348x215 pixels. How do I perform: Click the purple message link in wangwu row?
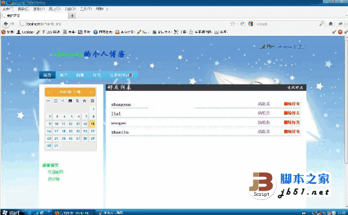[x=264, y=122]
